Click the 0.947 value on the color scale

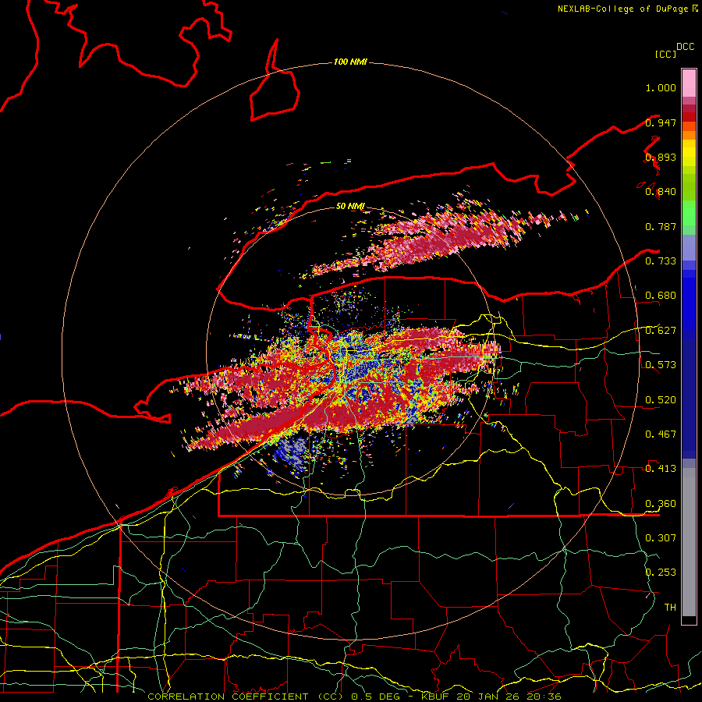coord(661,122)
